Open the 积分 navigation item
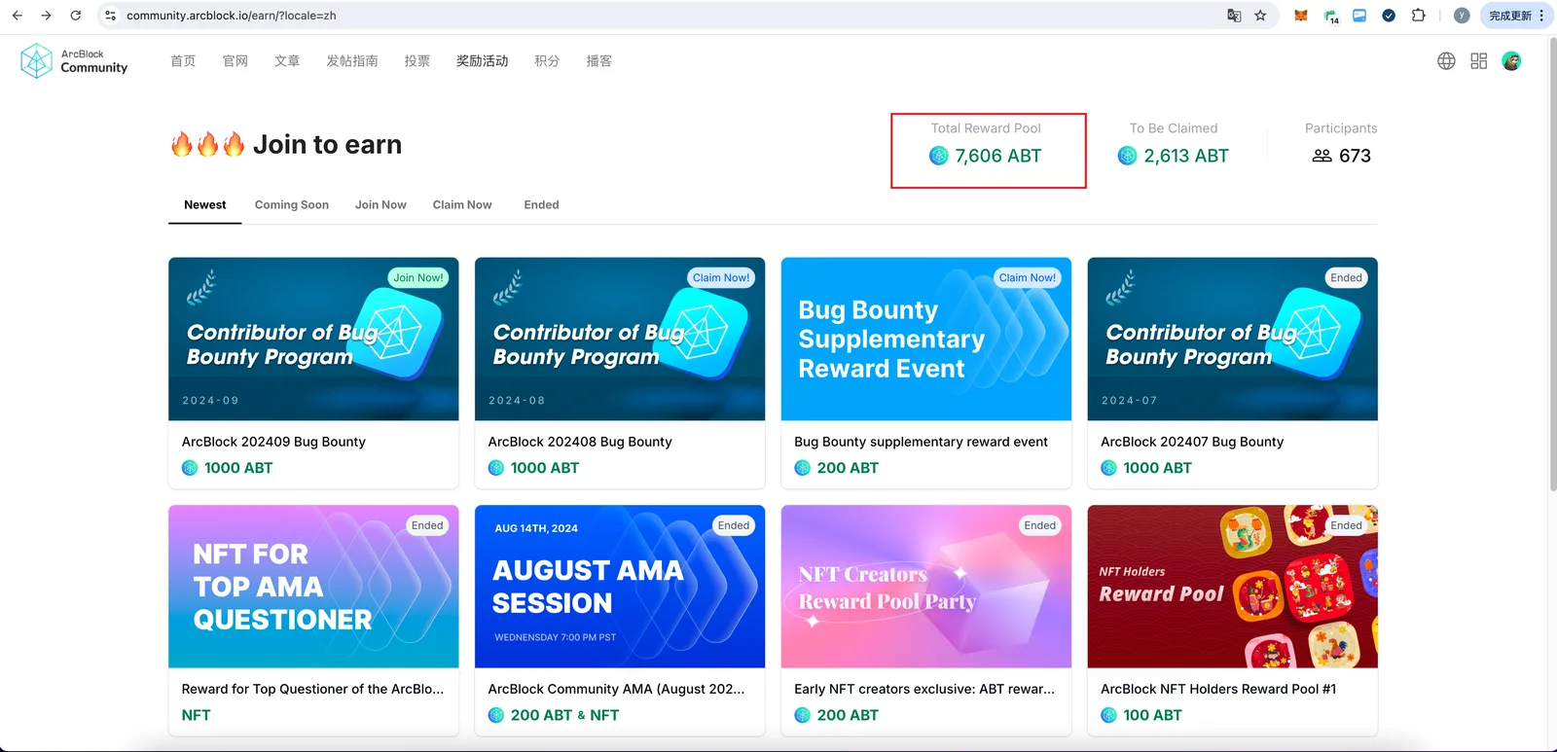This screenshot has width=1557, height=752. (x=547, y=61)
